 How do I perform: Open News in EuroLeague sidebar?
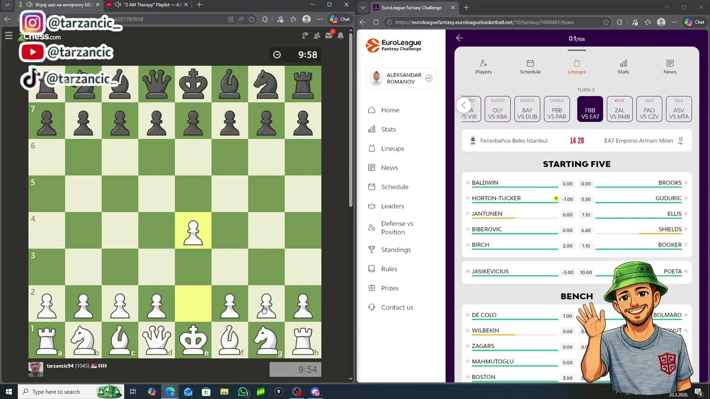[x=389, y=167]
